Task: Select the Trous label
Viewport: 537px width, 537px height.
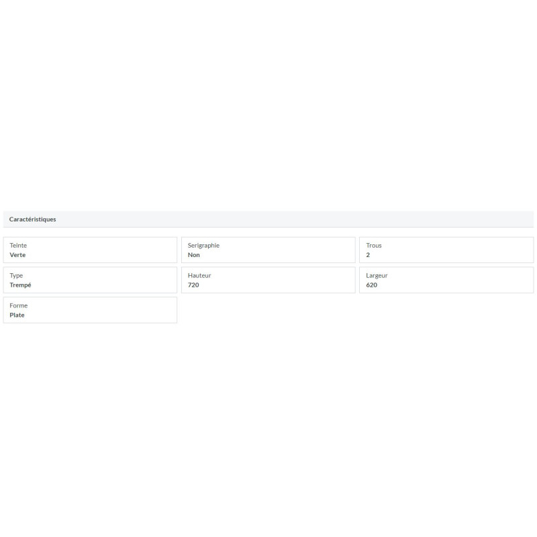Action: (x=374, y=245)
